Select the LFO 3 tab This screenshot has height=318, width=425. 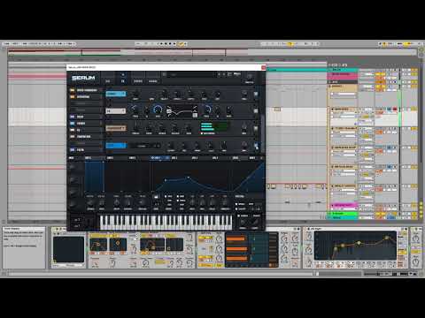pos(195,158)
